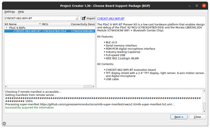The image size is (210, 128).
Task: Click the 'Processing super-manifest' log line
Action: pyautogui.click(x=90, y=104)
